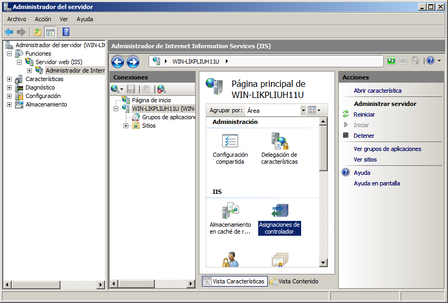The image size is (448, 303).
Task: Open Asignaciones de controlador icon
Action: pos(279,211)
